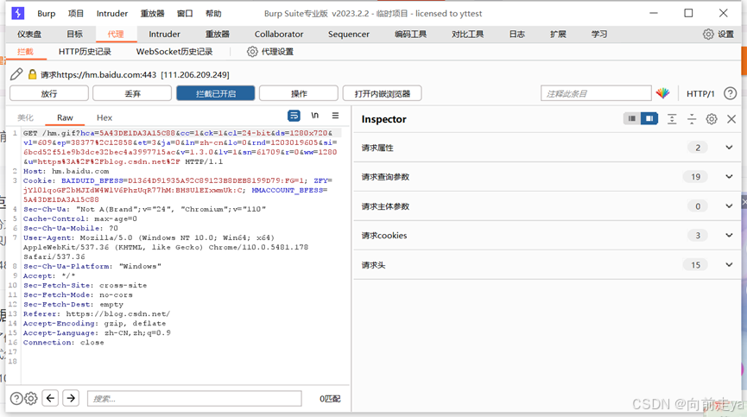Viewport: 747px width, 417px height.
Task: Expand all Inspector sections icon
Action: pyautogui.click(x=672, y=119)
